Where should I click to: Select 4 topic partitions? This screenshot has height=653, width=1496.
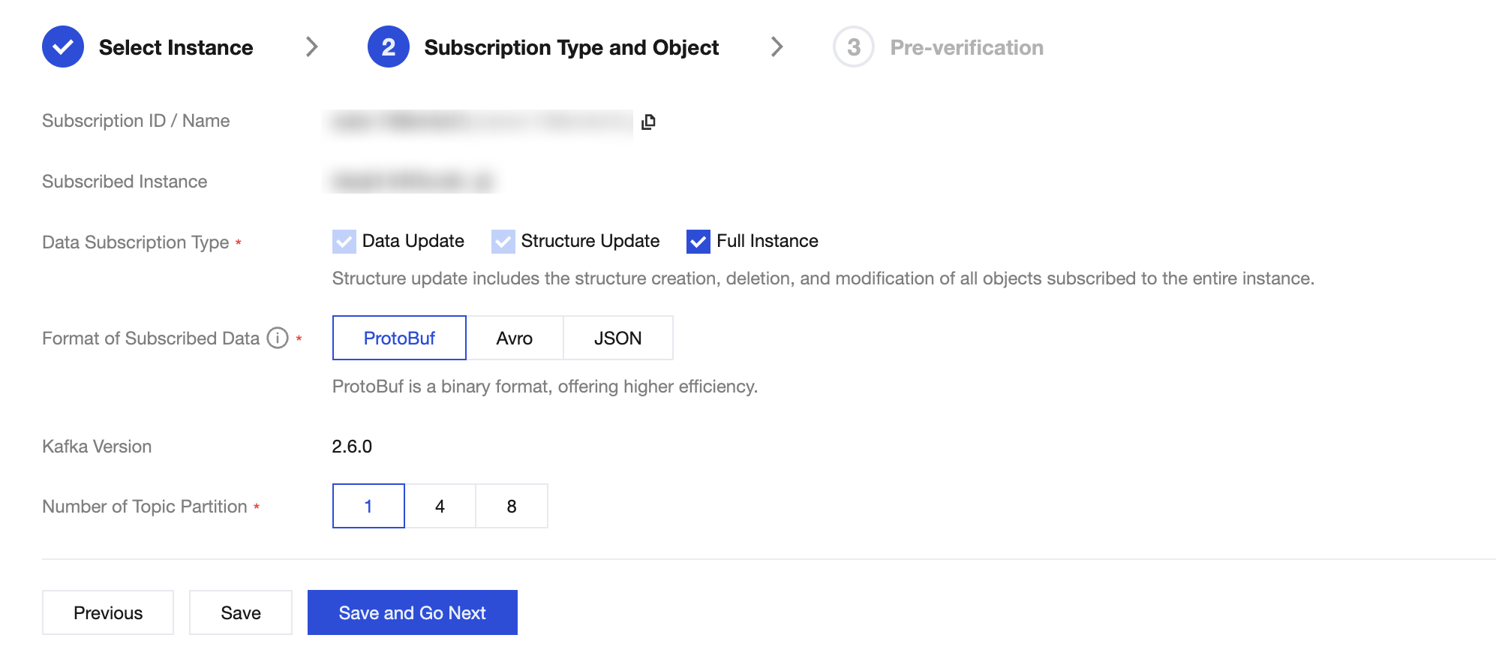pyautogui.click(x=440, y=507)
